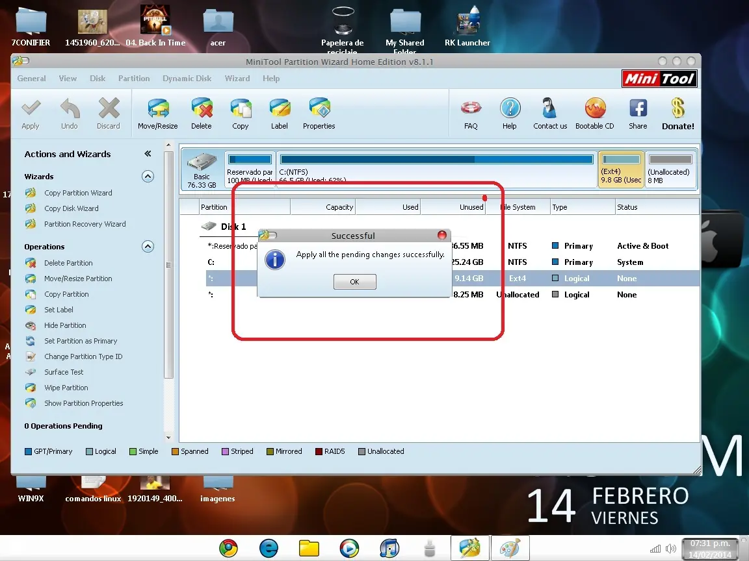Open Internet Explorer from the taskbar

(269, 548)
